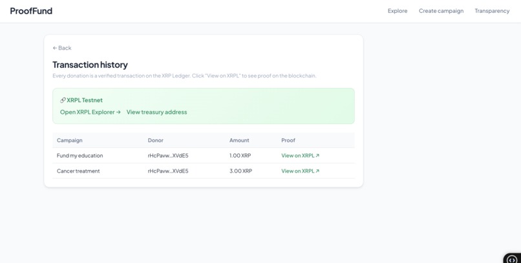Click the chain link icon beside XRPL Testnet
521x263 pixels.
63,100
